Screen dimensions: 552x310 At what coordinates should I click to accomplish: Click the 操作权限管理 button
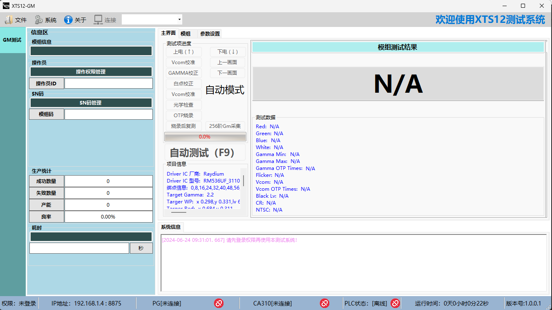(91, 72)
